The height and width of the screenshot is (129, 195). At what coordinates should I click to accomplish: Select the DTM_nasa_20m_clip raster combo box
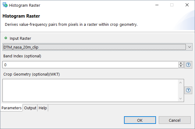[x=94, y=47]
